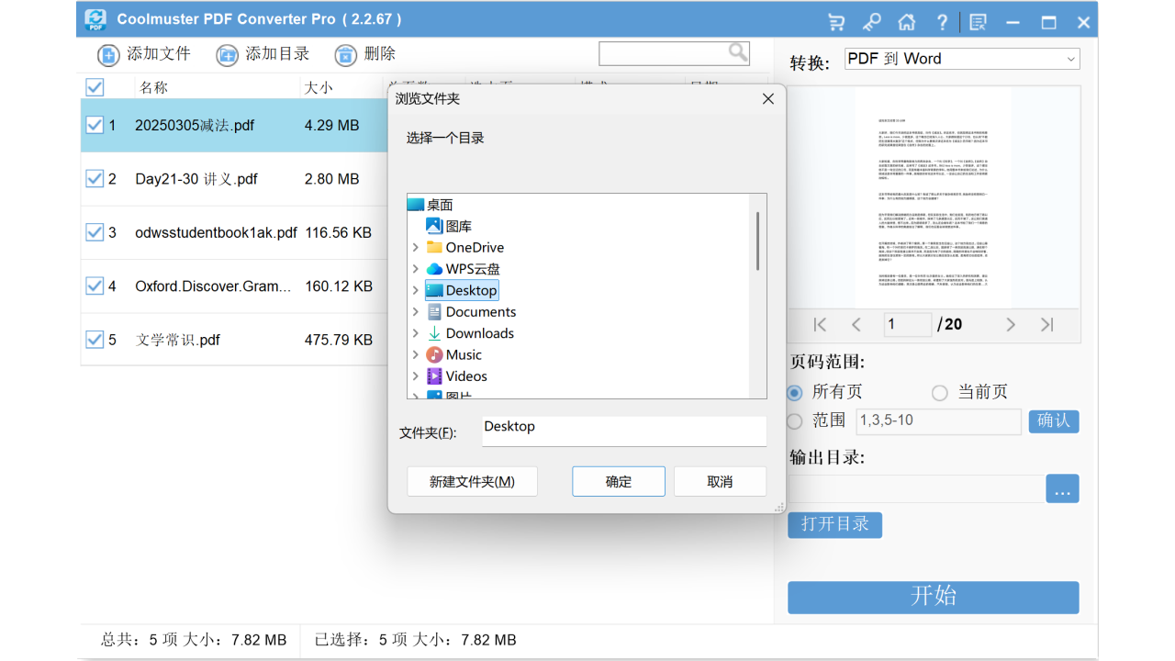Open the PDF 到 Word conversion dropdown

tap(962, 58)
